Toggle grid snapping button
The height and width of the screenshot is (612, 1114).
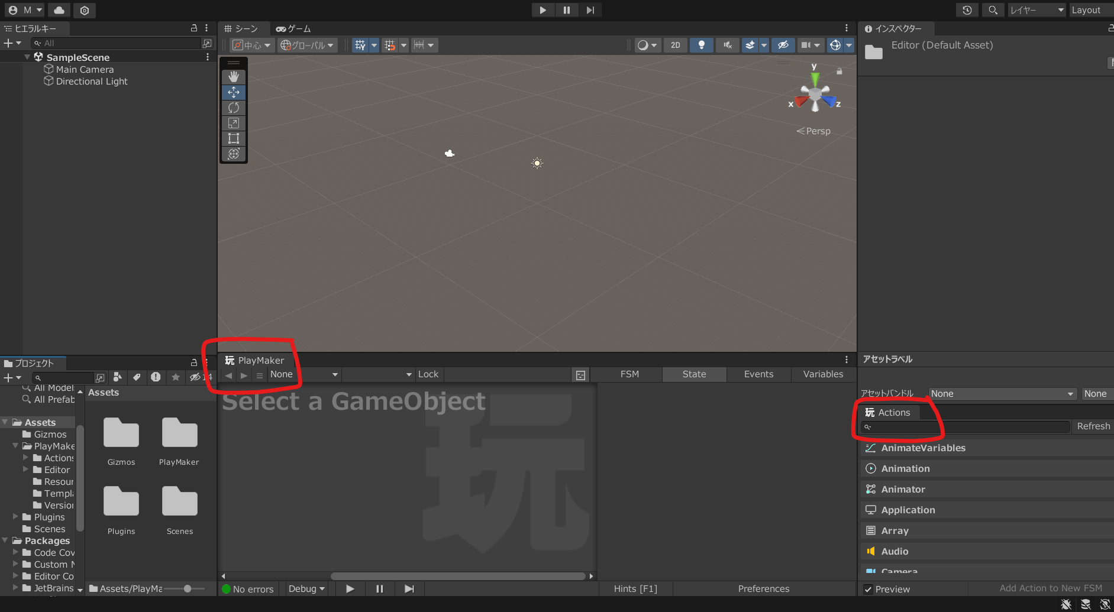[x=389, y=45]
